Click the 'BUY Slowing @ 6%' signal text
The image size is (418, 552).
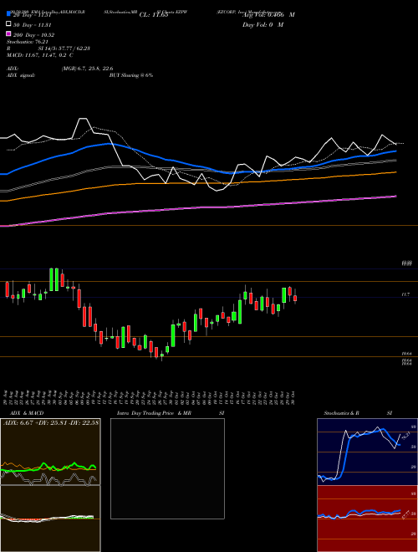click(131, 75)
